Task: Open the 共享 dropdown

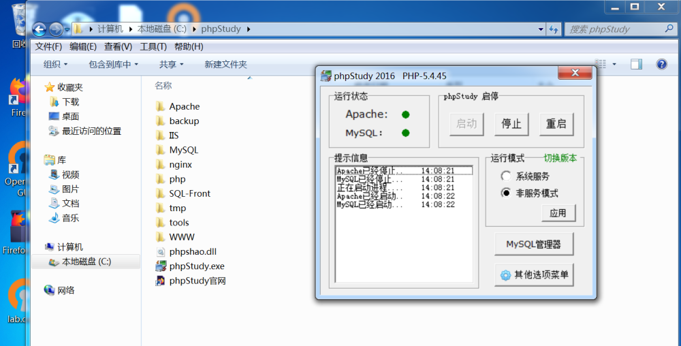Action: point(171,64)
